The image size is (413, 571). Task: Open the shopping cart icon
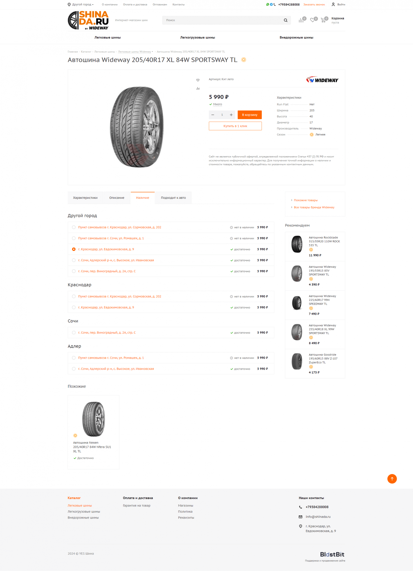(323, 20)
